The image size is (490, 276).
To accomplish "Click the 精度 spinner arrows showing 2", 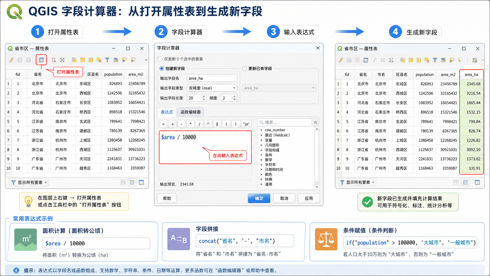I will (x=234, y=98).
